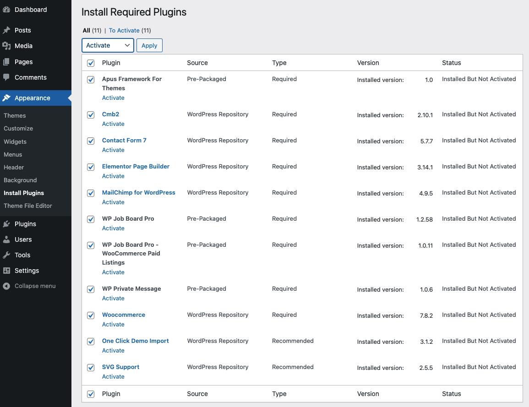Uncheck the One Click Demo Import checkbox
529x407 pixels.
point(91,342)
